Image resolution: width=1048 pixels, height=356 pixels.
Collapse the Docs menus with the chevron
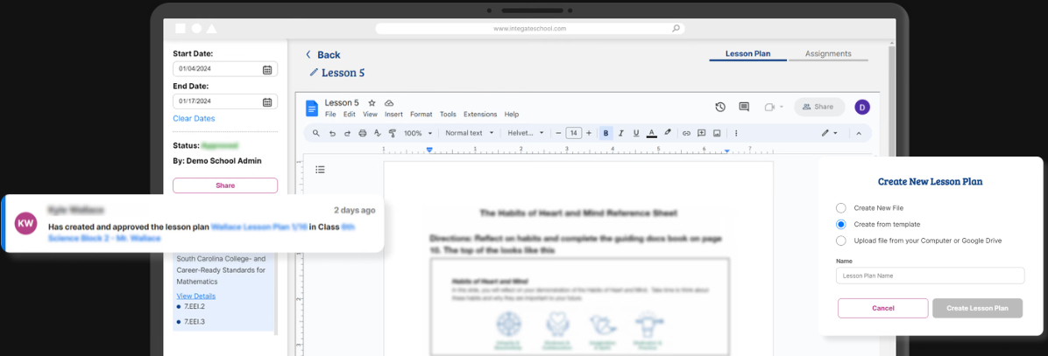click(859, 133)
